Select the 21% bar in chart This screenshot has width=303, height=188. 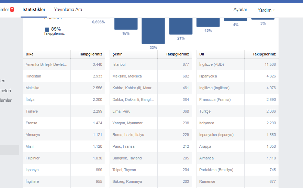pyautogui.click(x=181, y=26)
